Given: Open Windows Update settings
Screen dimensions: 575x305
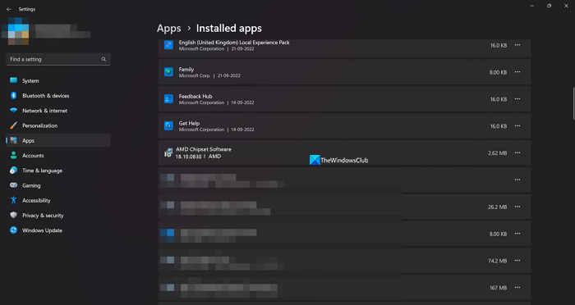Looking at the screenshot, I should tap(58, 230).
